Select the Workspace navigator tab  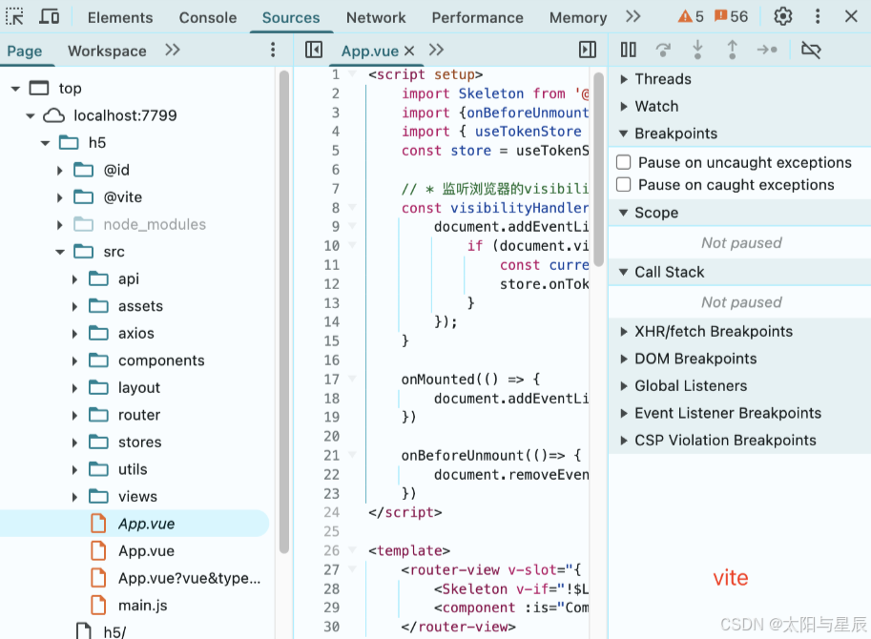click(x=107, y=52)
